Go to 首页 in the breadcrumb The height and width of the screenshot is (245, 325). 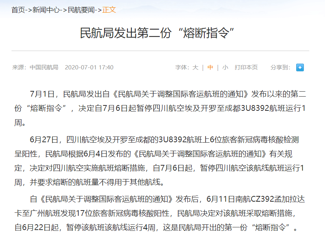18,10
